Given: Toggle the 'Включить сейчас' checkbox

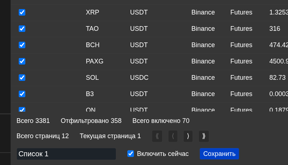Looking at the screenshot, I should pyautogui.click(x=131, y=154).
